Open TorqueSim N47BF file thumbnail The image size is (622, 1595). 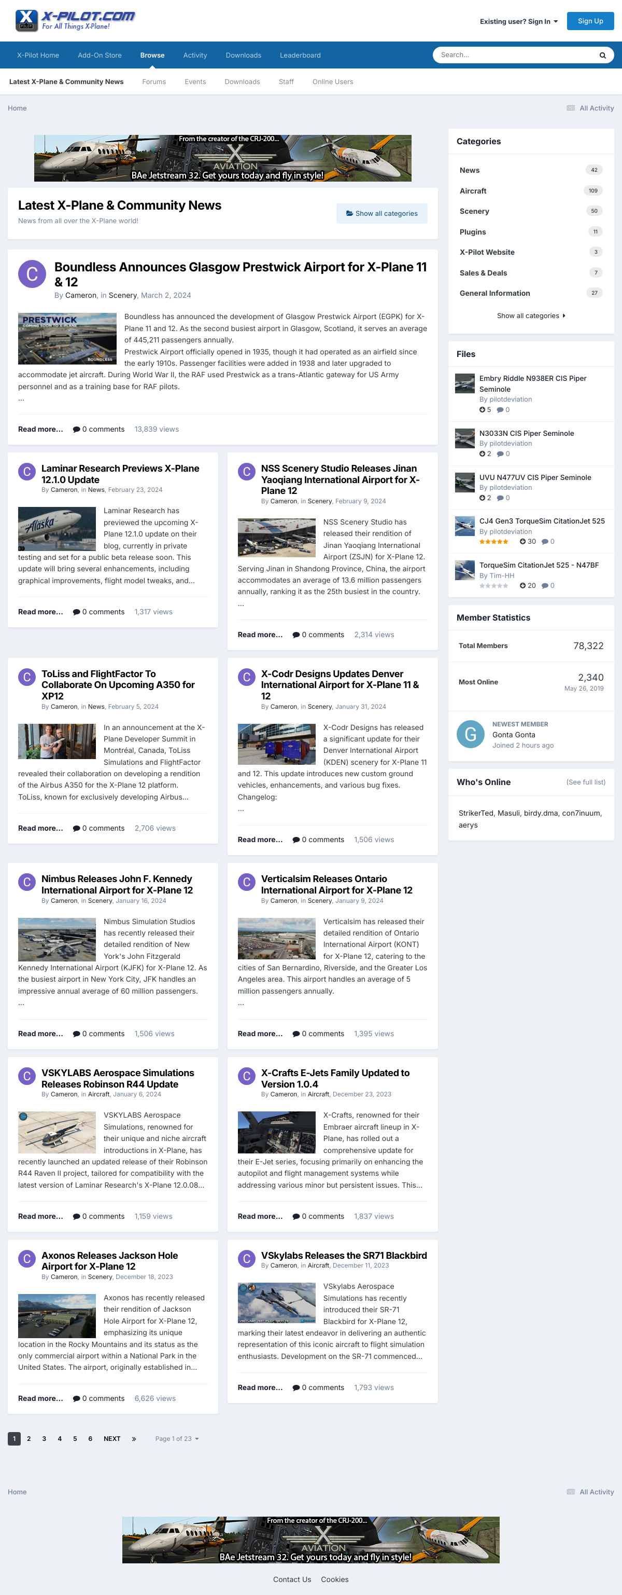(x=464, y=570)
